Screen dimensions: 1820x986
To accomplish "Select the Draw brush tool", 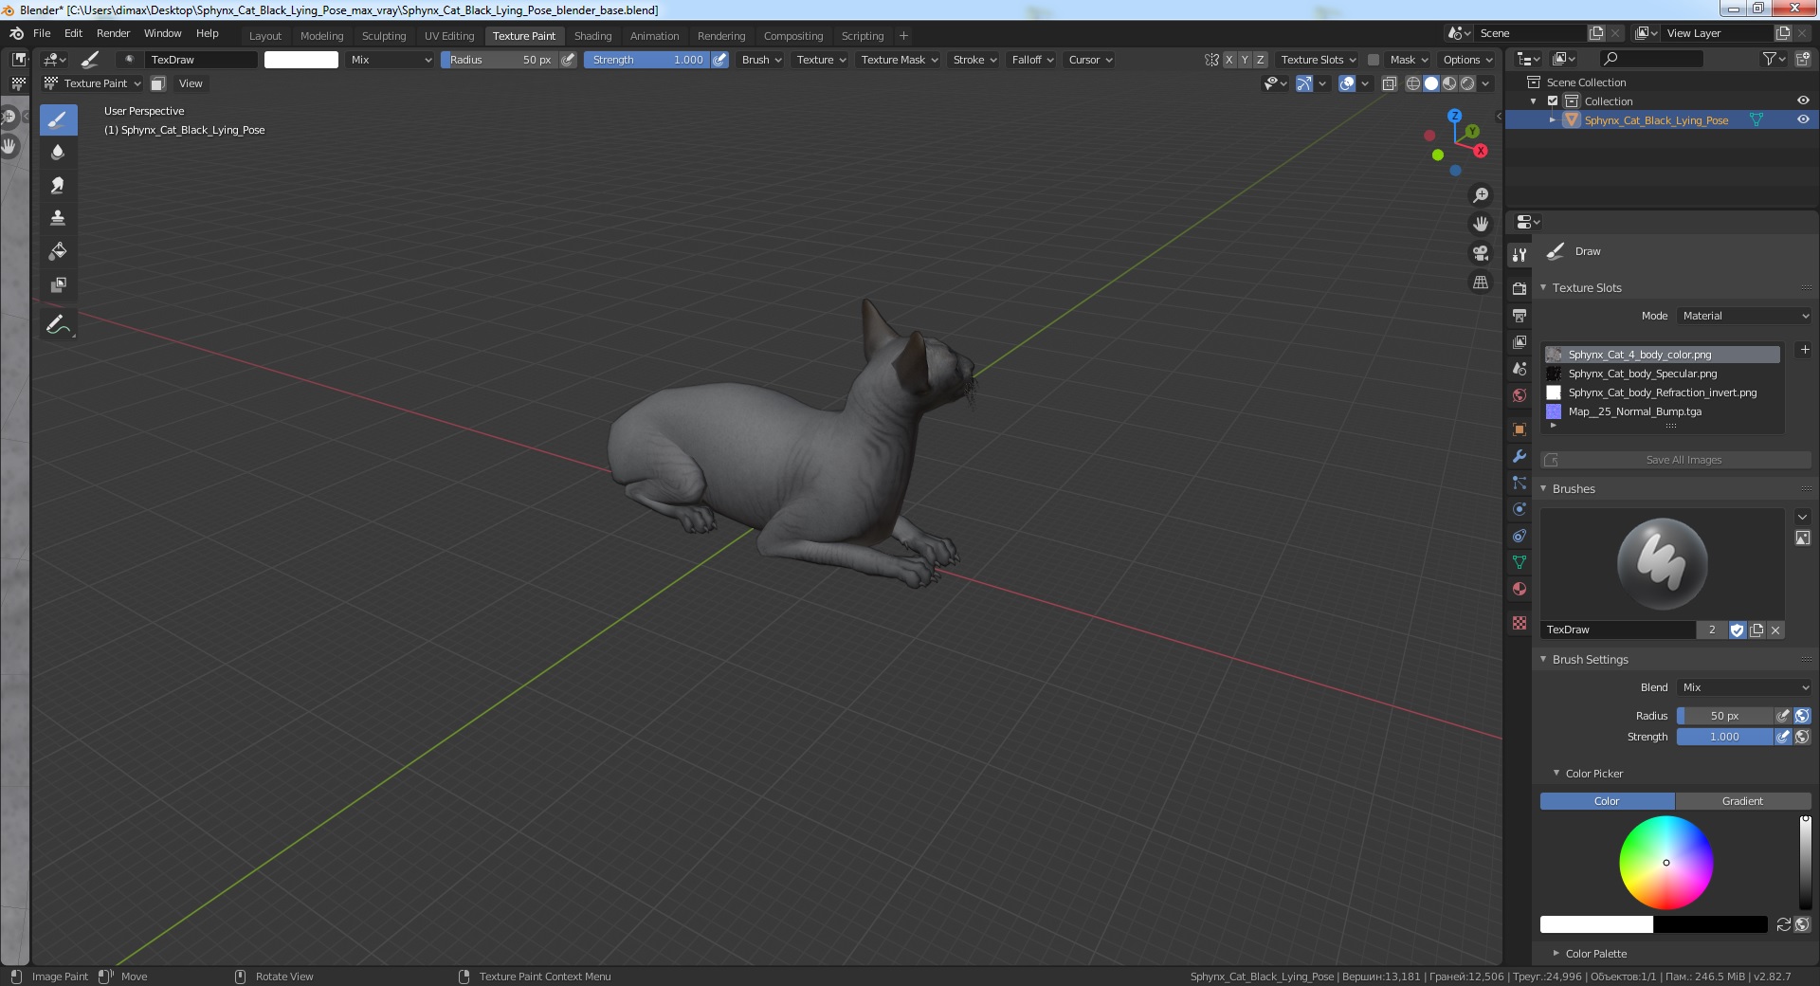I will [58, 119].
